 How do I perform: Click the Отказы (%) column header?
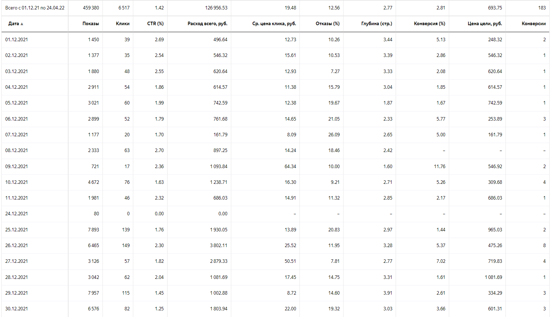pyautogui.click(x=327, y=24)
